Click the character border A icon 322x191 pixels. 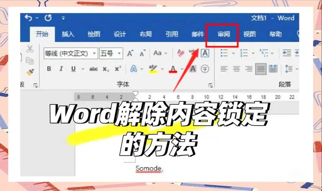click(205, 53)
